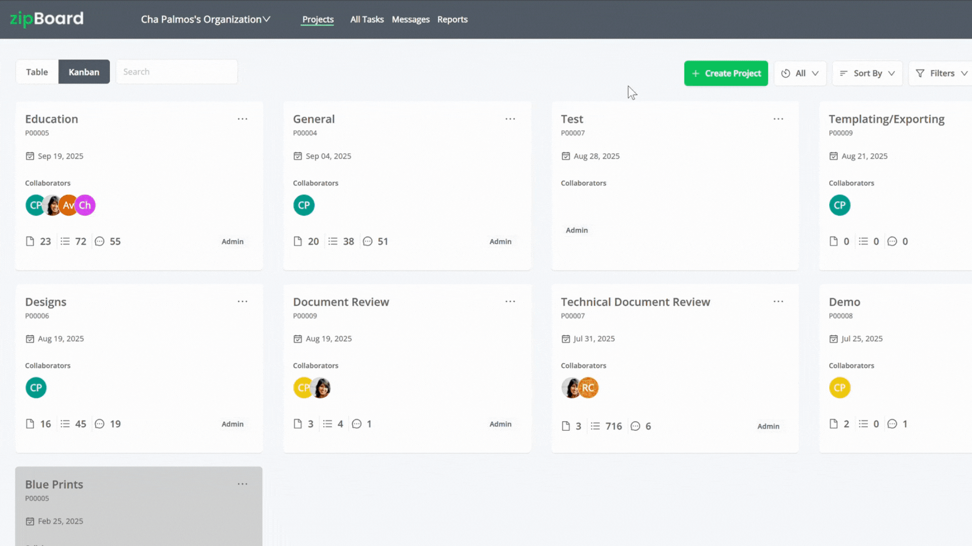Open the Document Review project title
Viewport: 972px width, 546px height.
pyautogui.click(x=341, y=302)
